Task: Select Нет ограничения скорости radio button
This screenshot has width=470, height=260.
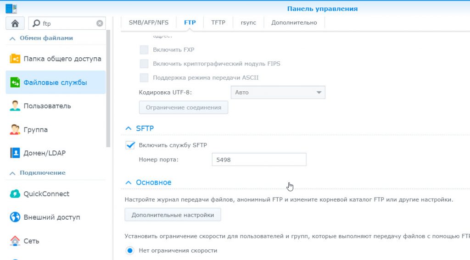Action: 130,250
